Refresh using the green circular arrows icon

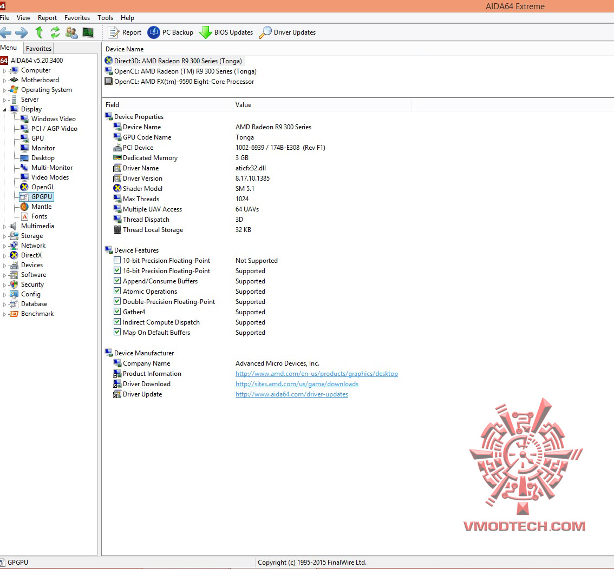tap(55, 32)
